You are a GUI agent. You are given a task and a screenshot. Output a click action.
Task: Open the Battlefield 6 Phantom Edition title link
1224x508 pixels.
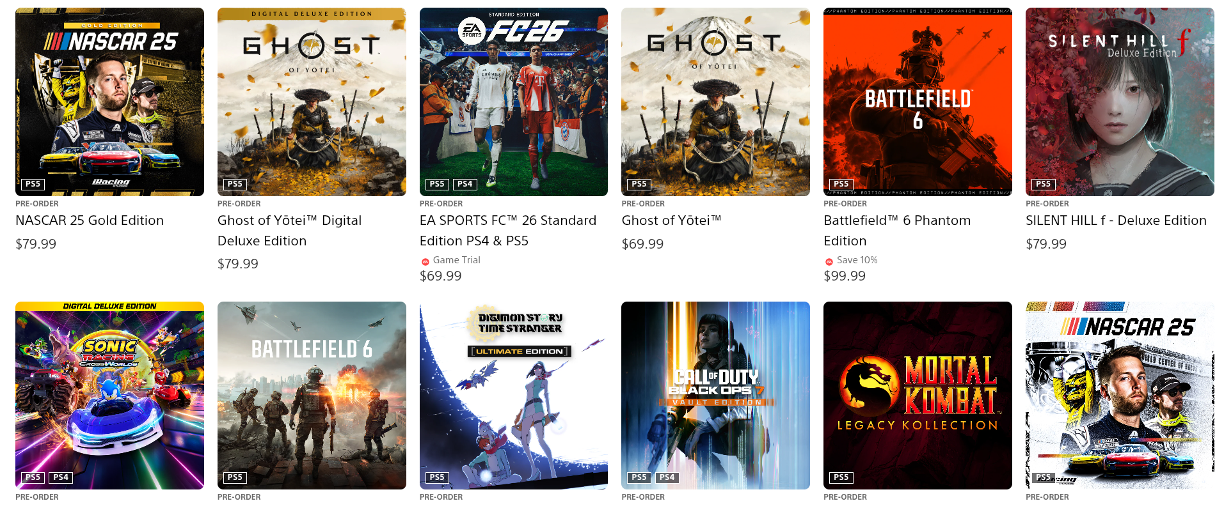click(x=897, y=231)
